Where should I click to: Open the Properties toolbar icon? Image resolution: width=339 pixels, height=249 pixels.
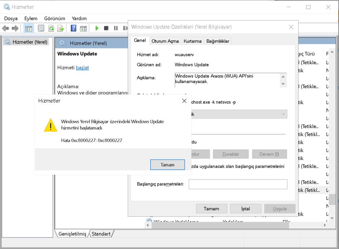(x=41, y=28)
